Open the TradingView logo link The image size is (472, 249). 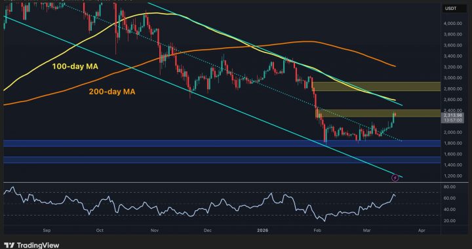point(32,245)
